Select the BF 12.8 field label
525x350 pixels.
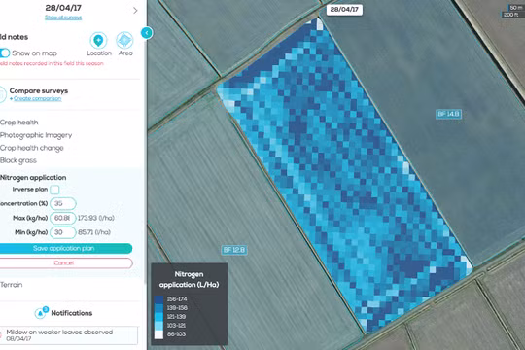[234, 250]
